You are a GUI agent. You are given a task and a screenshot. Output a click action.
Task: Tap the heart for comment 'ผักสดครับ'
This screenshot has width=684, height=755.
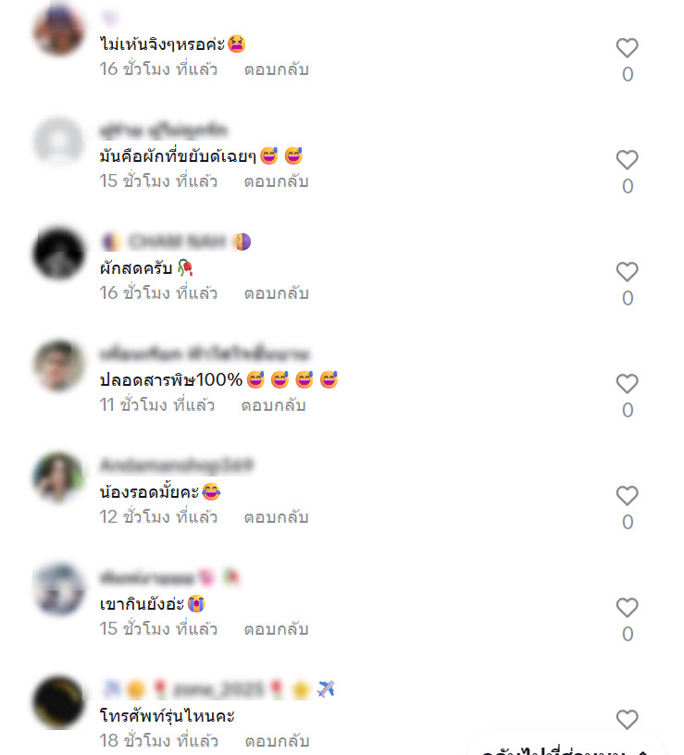click(628, 272)
